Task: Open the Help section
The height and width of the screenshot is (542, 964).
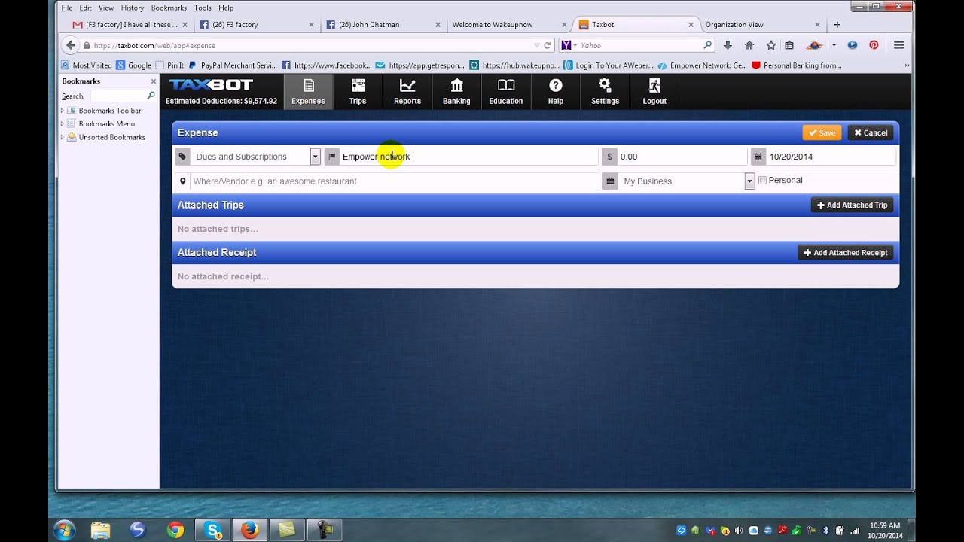Action: click(x=556, y=92)
